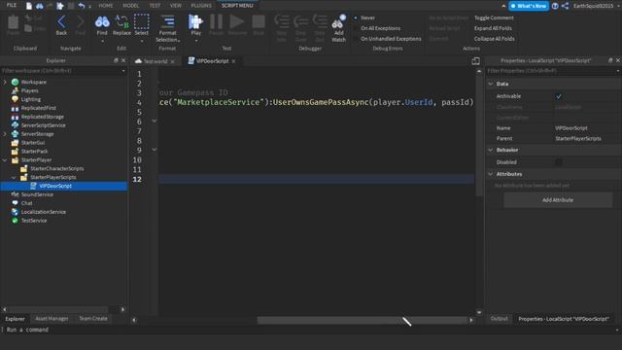Click Collapse All Folds action

click(x=495, y=39)
